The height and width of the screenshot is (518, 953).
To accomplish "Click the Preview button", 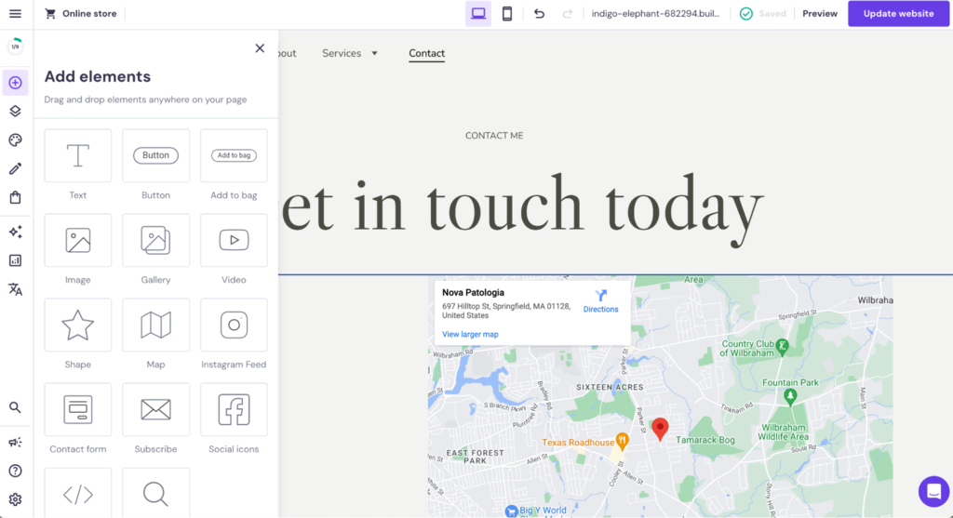I will [x=820, y=14].
